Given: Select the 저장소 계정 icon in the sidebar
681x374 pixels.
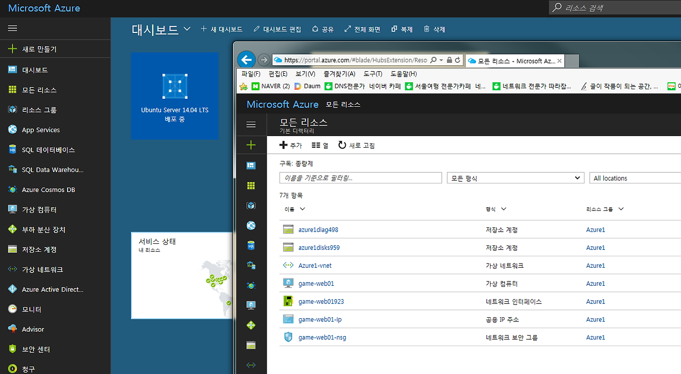Looking at the screenshot, I should coord(13,249).
